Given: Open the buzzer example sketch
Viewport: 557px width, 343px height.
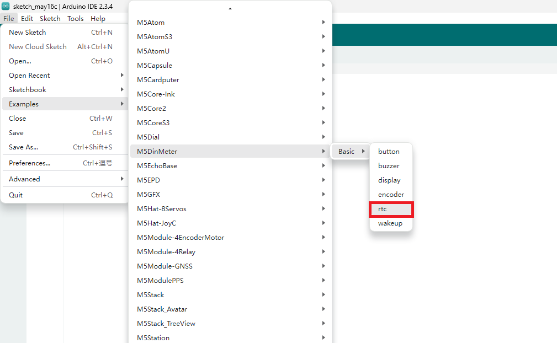Looking at the screenshot, I should pos(391,165).
